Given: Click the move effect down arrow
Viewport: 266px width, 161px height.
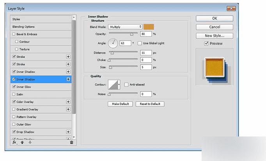Looking at the screenshot, I should click(30, 142).
